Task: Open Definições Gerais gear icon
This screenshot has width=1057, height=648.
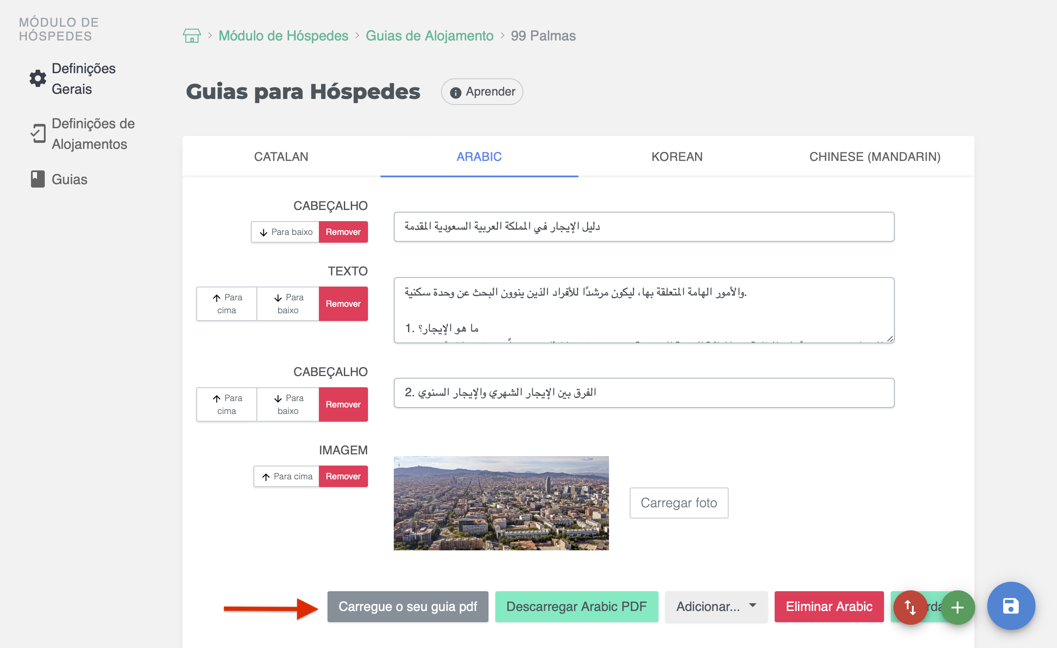Action: (38, 79)
